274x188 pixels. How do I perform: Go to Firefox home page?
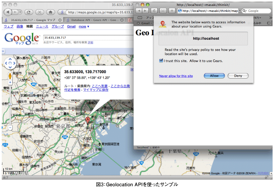click(x=51, y=12)
